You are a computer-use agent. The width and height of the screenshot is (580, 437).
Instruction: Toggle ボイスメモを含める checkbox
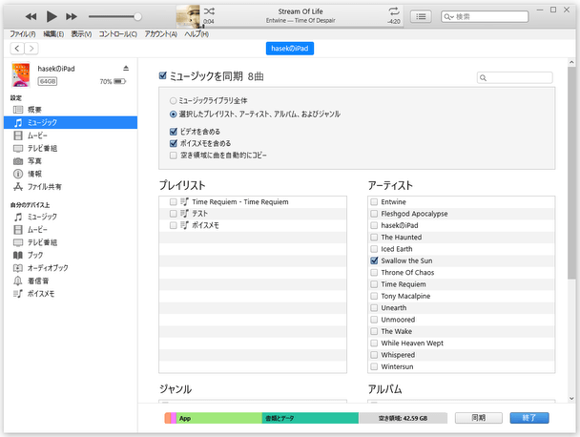pyautogui.click(x=173, y=143)
